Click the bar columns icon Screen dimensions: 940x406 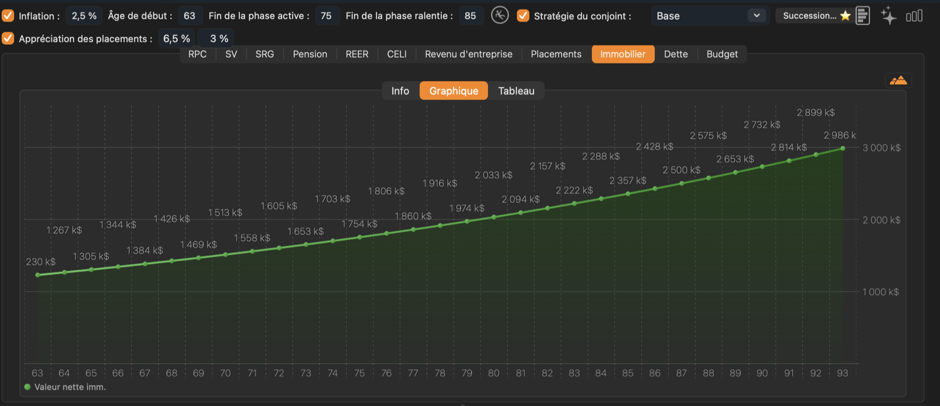coord(914,16)
